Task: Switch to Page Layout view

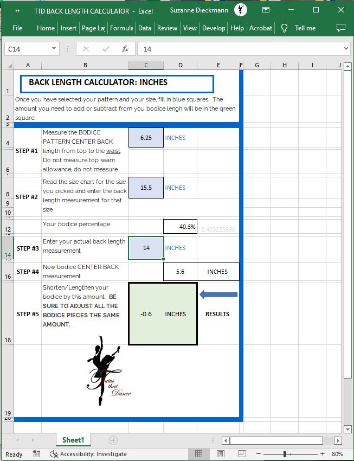Action: pos(221,454)
